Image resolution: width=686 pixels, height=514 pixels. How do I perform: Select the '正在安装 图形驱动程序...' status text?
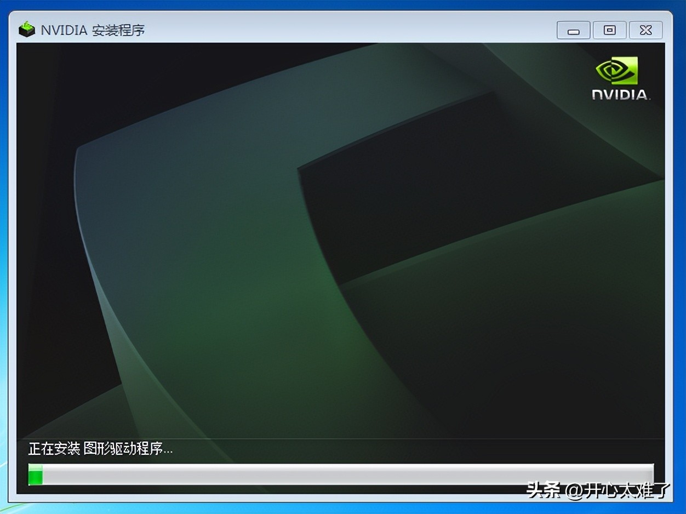tap(101, 449)
